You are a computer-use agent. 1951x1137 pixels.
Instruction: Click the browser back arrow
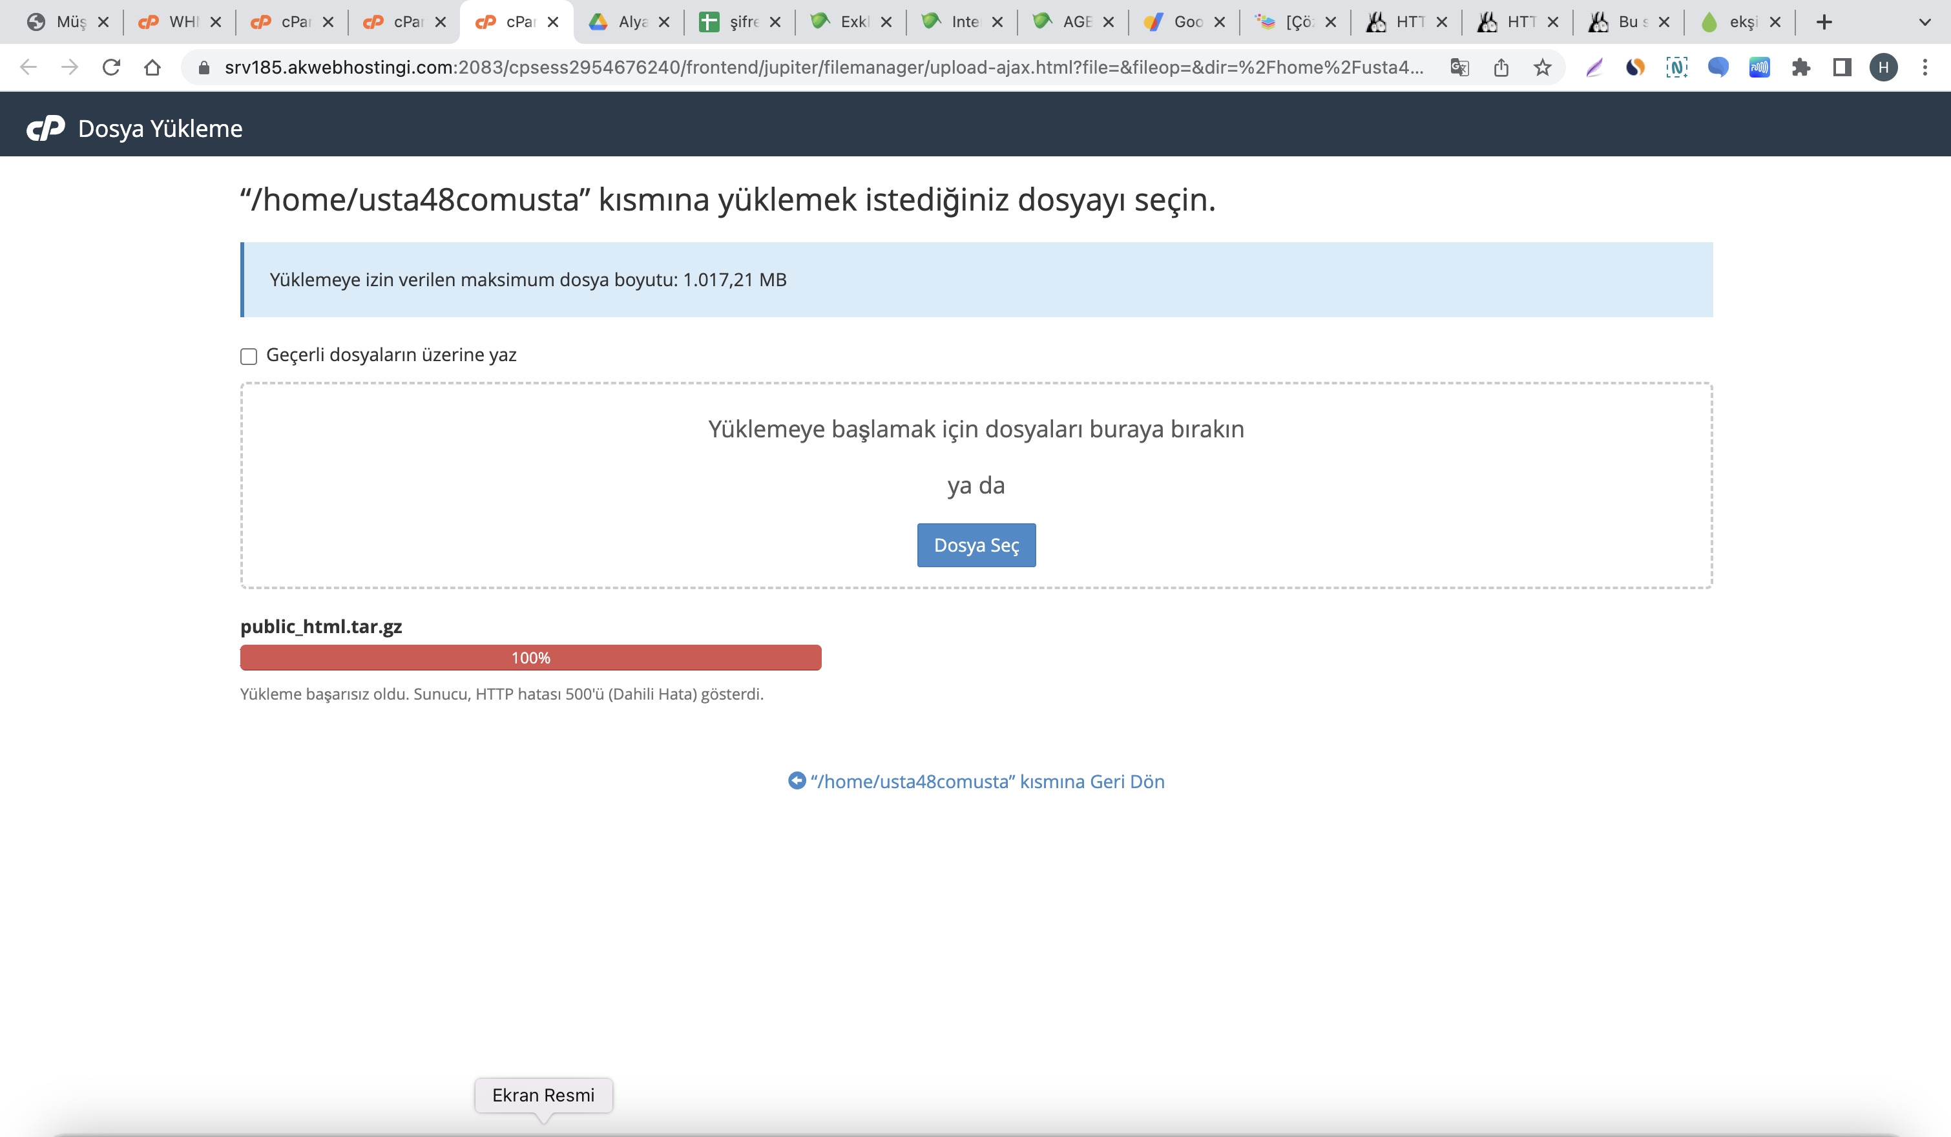click(28, 67)
